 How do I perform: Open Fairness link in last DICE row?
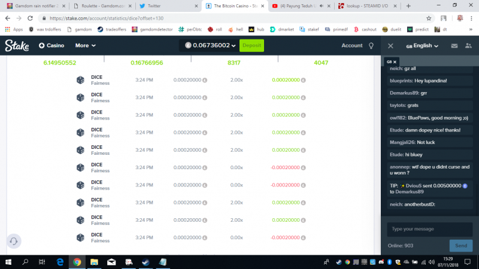pos(100,241)
